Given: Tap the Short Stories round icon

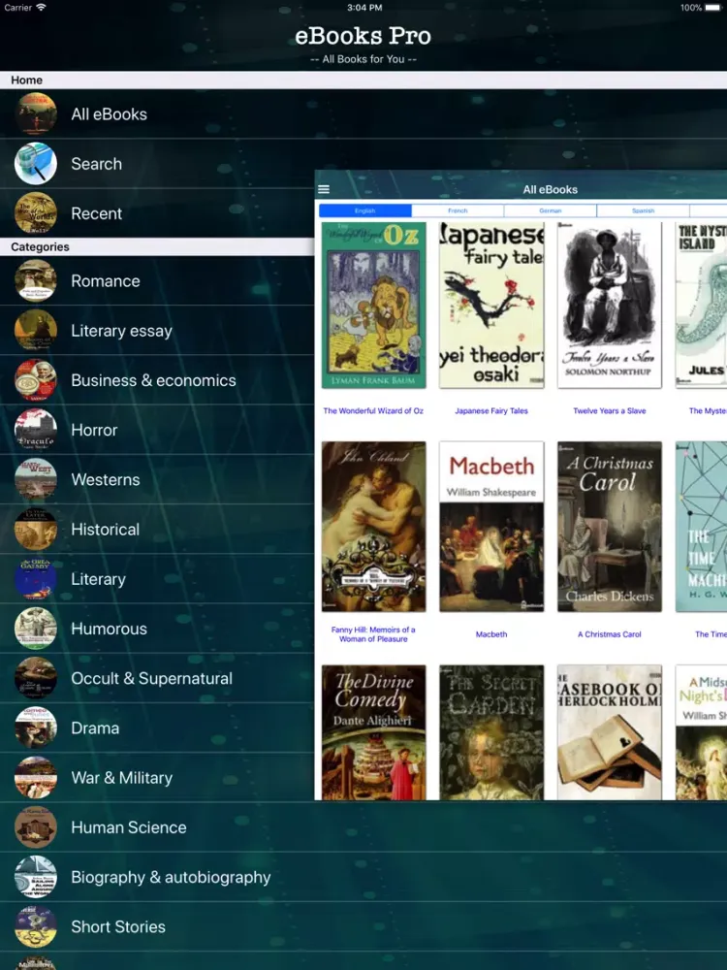Looking at the screenshot, I should [36, 926].
